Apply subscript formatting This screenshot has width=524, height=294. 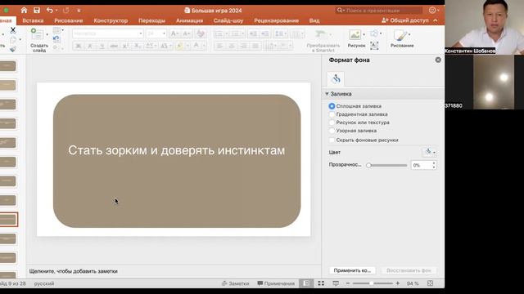point(138,46)
